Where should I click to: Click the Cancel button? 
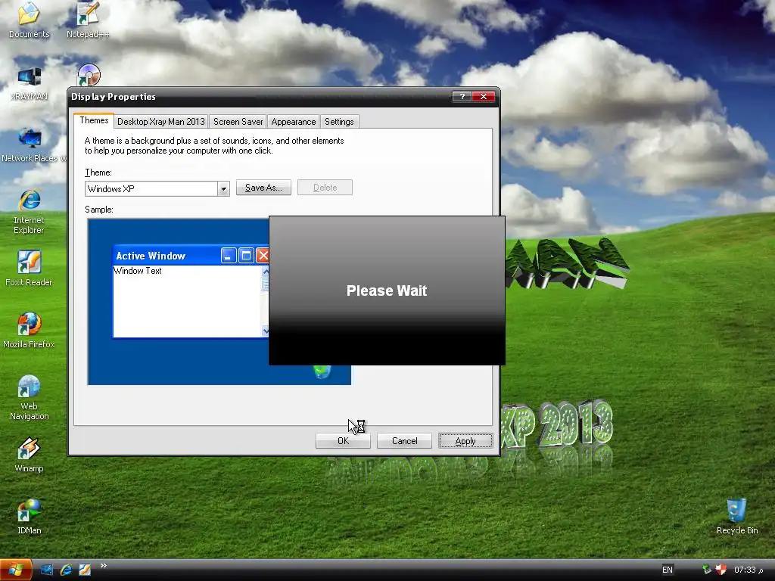click(404, 441)
